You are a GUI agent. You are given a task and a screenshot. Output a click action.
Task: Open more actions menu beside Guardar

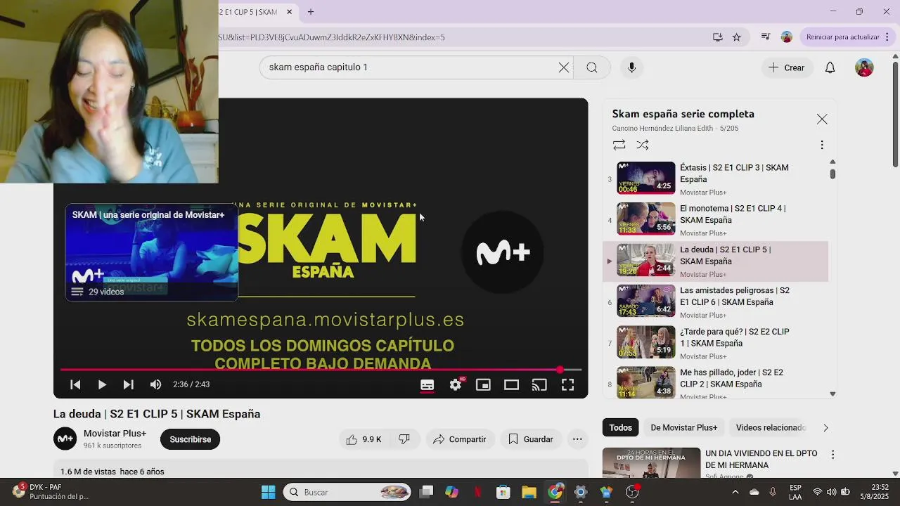(x=577, y=439)
